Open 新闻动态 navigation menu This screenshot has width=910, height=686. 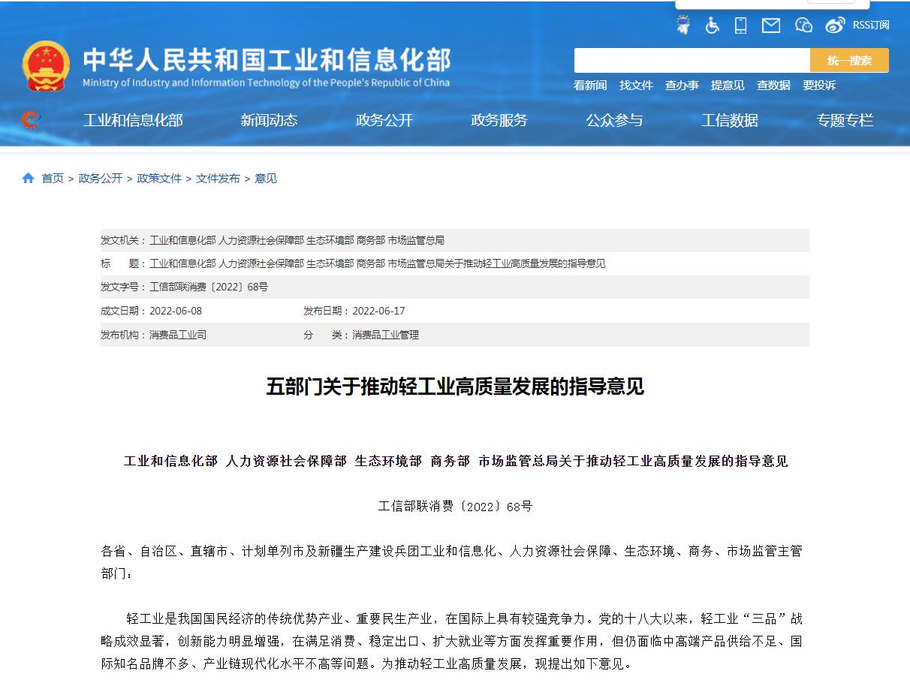[269, 120]
